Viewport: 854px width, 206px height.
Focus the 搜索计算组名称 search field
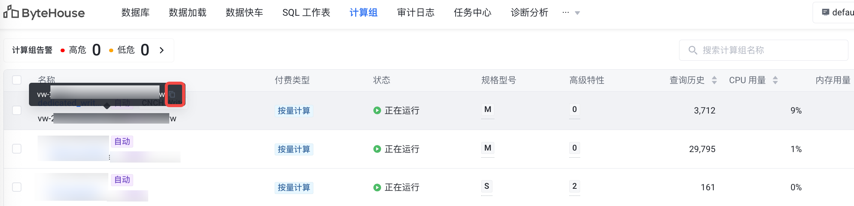coord(763,50)
